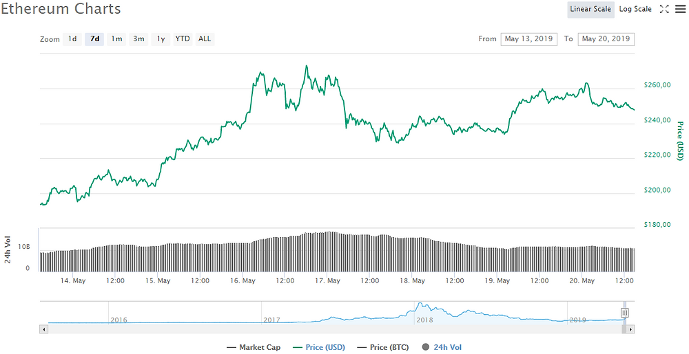This screenshot has width=689, height=354.
Task: Click 2016 marker in navigator timeline
Action: pyautogui.click(x=119, y=320)
